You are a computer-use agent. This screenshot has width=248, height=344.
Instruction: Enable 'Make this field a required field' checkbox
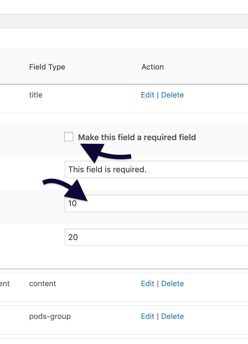(x=68, y=136)
